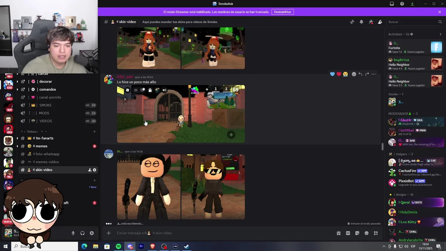Screen dimensions: 446x251
Task: Open the apps launcher in message bar
Action: [376, 233]
